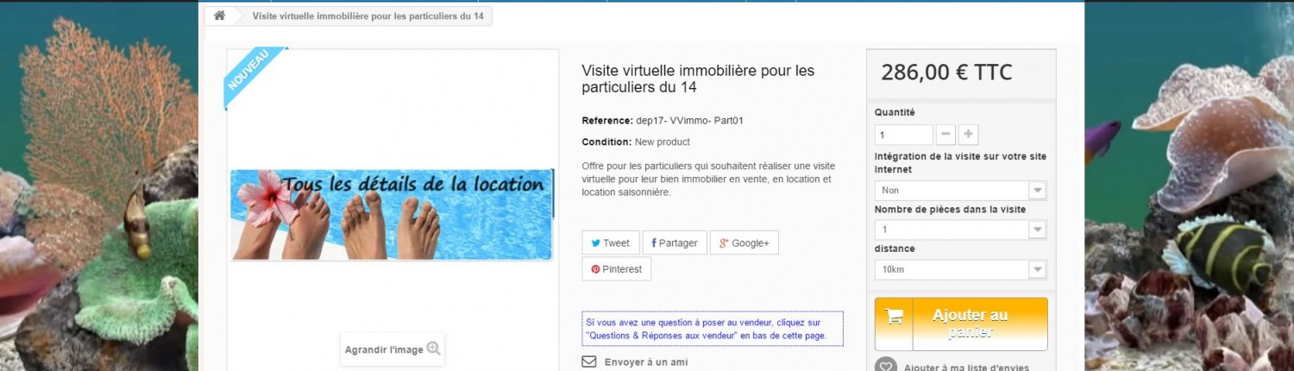Share on Facebook with Partager button
This screenshot has width=1294, height=371.
675,243
